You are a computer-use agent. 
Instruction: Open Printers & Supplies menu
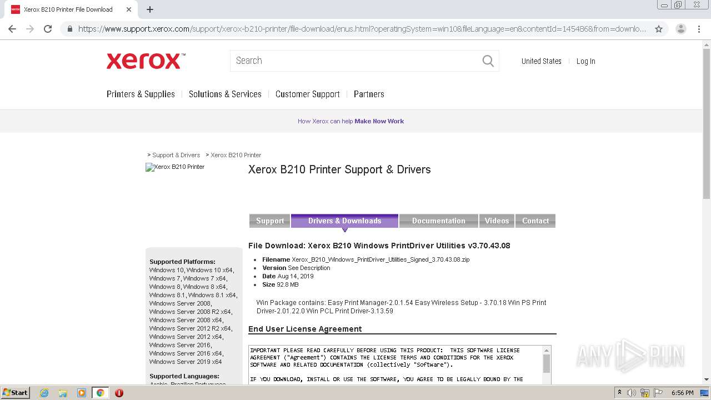141,94
